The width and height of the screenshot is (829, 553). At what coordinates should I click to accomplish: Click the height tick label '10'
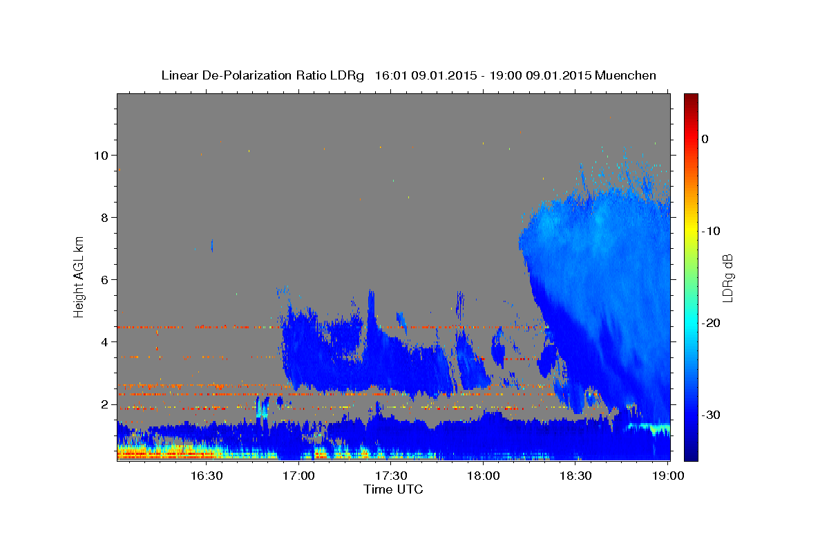pos(102,156)
